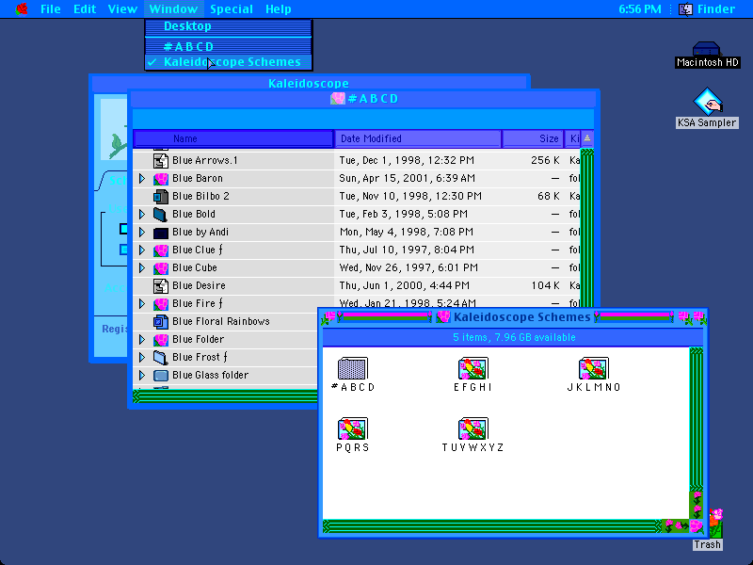Open the View menu

tap(122, 9)
